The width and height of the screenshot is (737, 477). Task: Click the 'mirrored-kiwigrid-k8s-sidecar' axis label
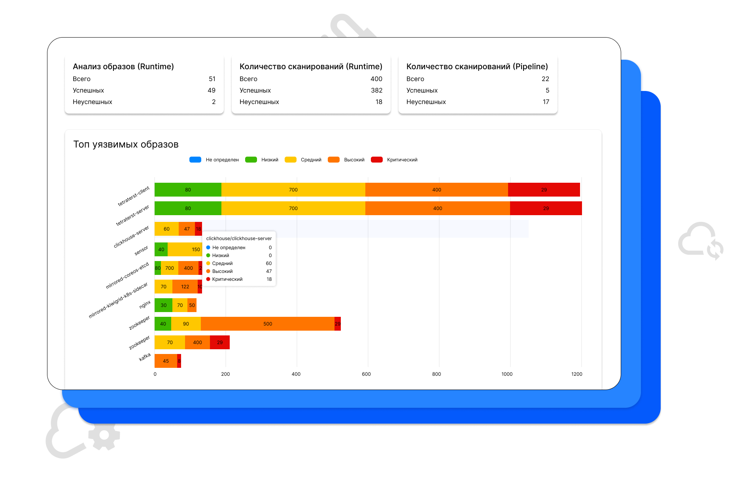click(x=118, y=300)
